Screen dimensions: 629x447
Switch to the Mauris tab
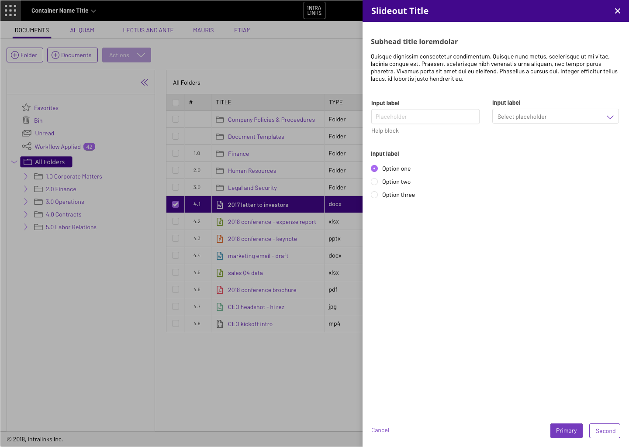[204, 30]
